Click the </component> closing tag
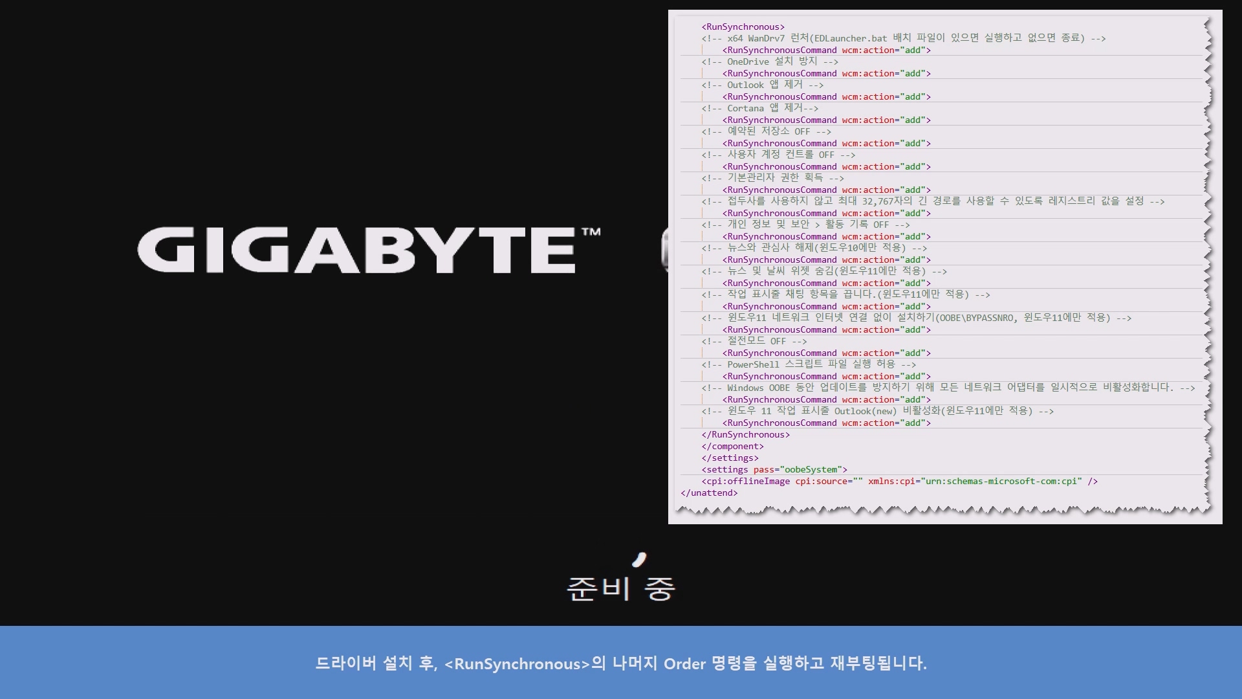Image resolution: width=1242 pixels, height=699 pixels. 732,446
